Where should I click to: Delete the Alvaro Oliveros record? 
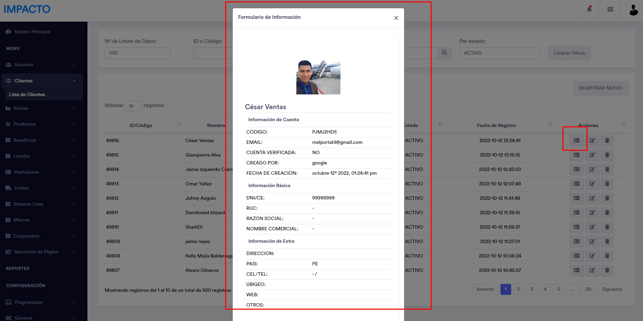click(x=607, y=270)
